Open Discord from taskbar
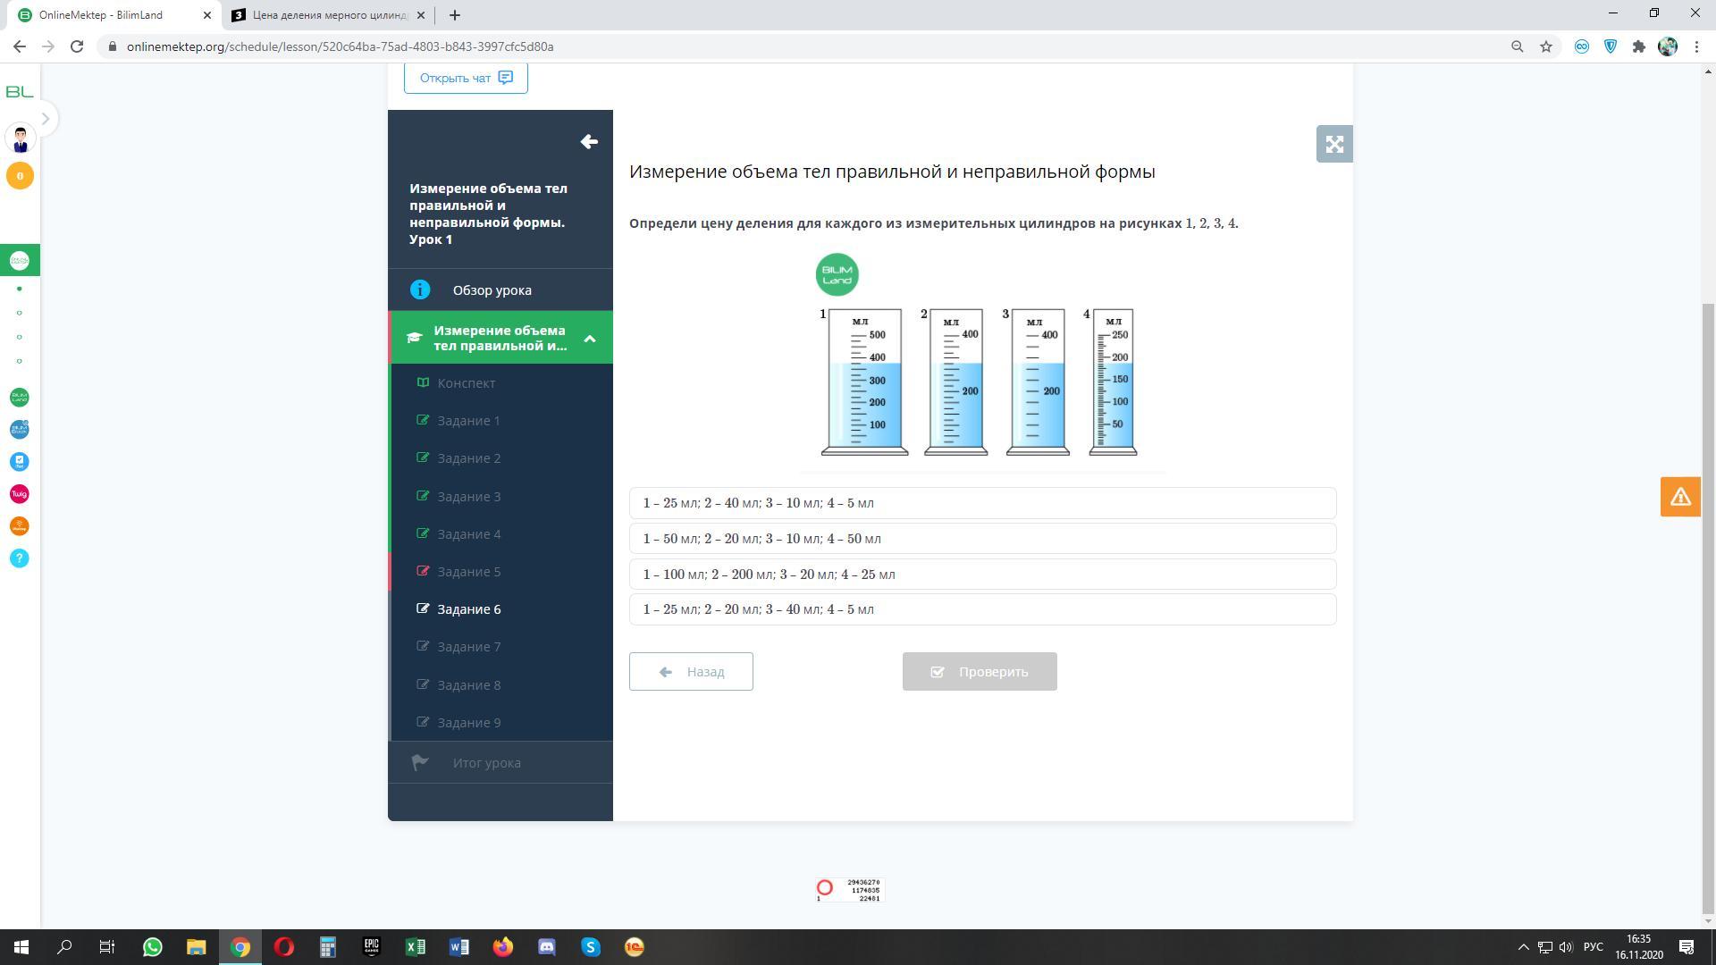Image resolution: width=1716 pixels, height=965 pixels. (547, 947)
